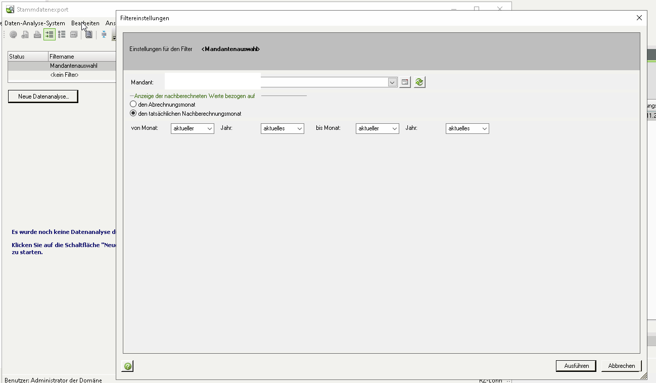Select 'den tatsächlichen Nachberechnungsmonat' radio option

(133, 114)
